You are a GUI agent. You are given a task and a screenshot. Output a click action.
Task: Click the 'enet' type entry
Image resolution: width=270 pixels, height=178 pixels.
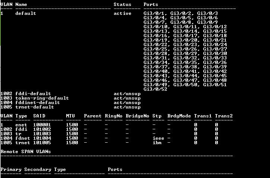21,125
